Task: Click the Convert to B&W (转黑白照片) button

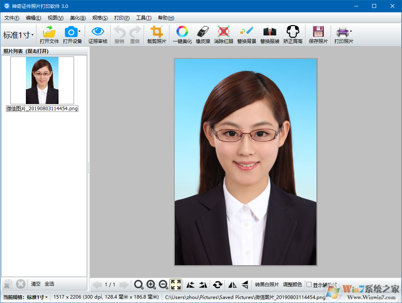Action: tap(267, 285)
